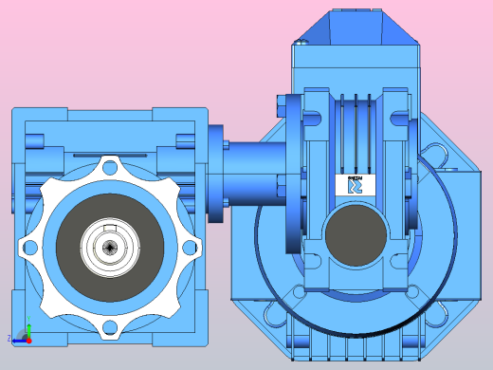Select the dark gray round bore on the right gearbox
Image resolution: width=493 pixels, height=370 pixels.
click(356, 235)
